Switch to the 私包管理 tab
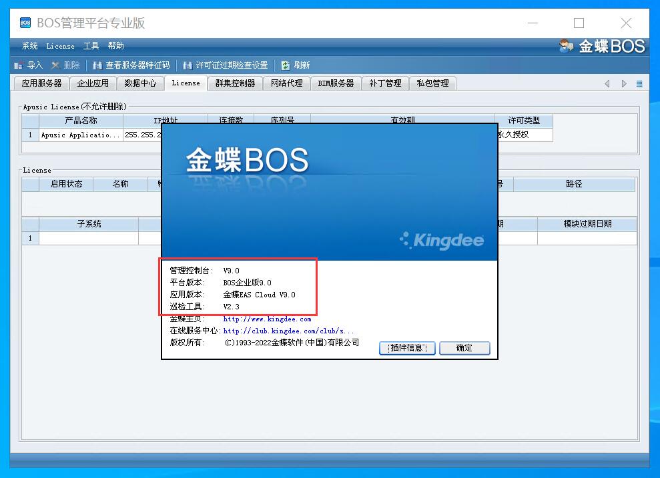The width and height of the screenshot is (660, 478). click(x=432, y=83)
